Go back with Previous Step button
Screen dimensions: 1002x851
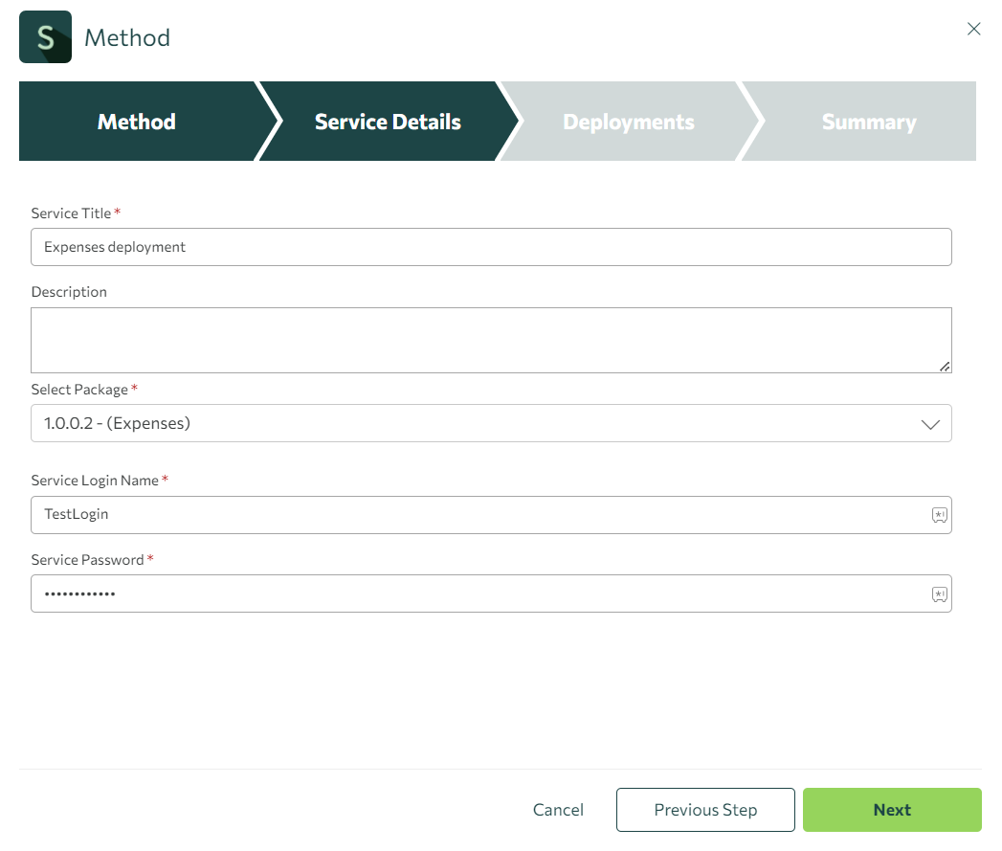705,810
